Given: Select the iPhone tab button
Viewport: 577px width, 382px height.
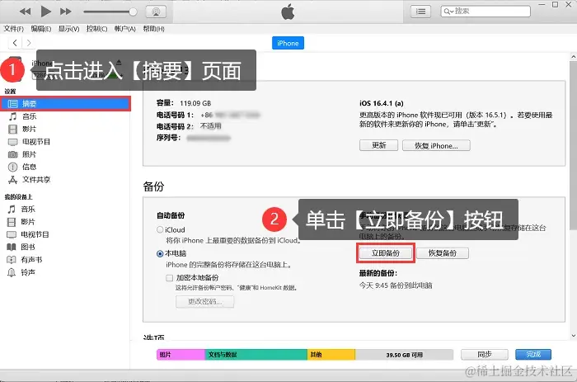Looking at the screenshot, I should tap(288, 43).
